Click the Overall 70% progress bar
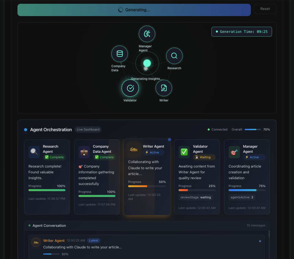The width and height of the screenshot is (294, 259). pos(253,129)
